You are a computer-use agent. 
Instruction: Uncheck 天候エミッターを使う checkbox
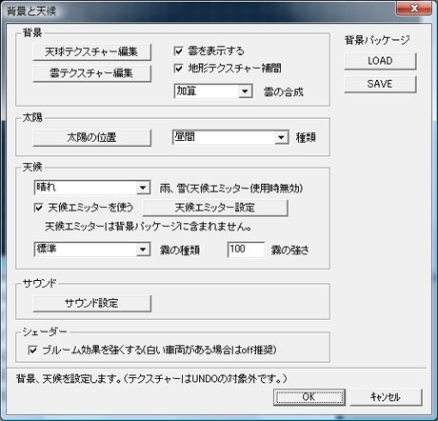[x=38, y=208]
